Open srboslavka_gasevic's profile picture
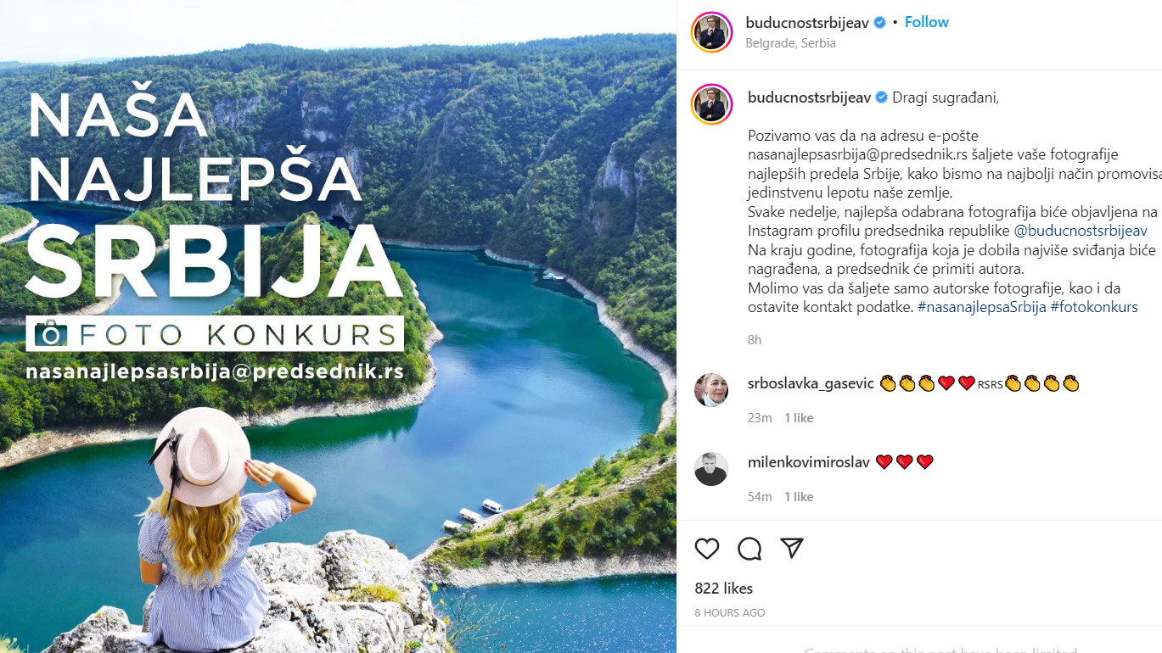Screen dimensions: 1162x653 click(x=711, y=390)
